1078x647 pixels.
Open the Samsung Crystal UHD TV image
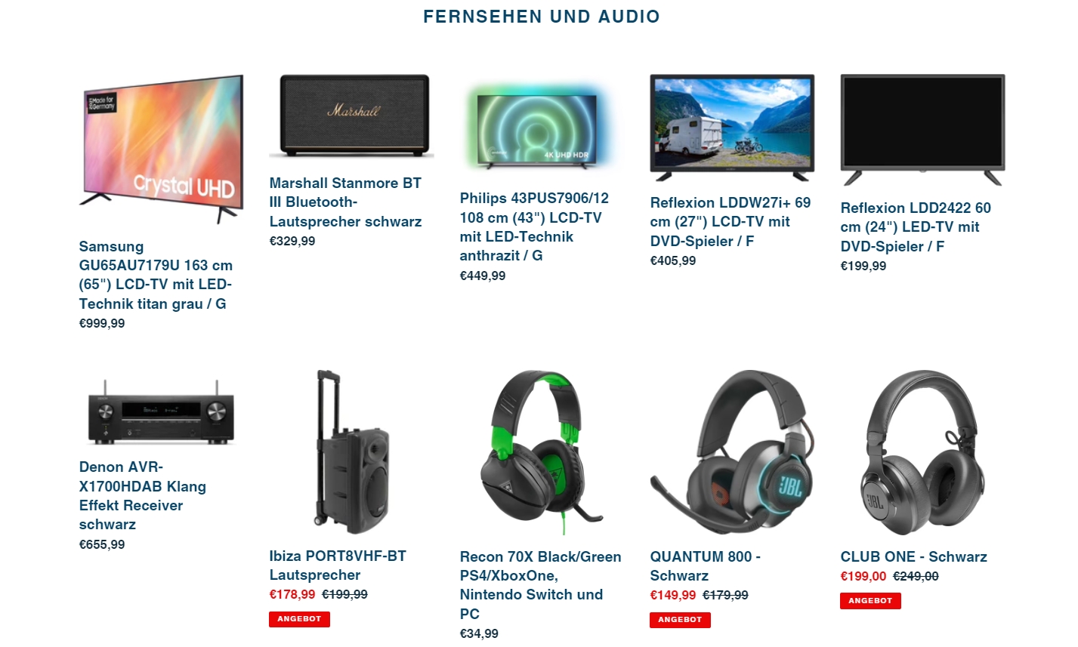[162, 149]
